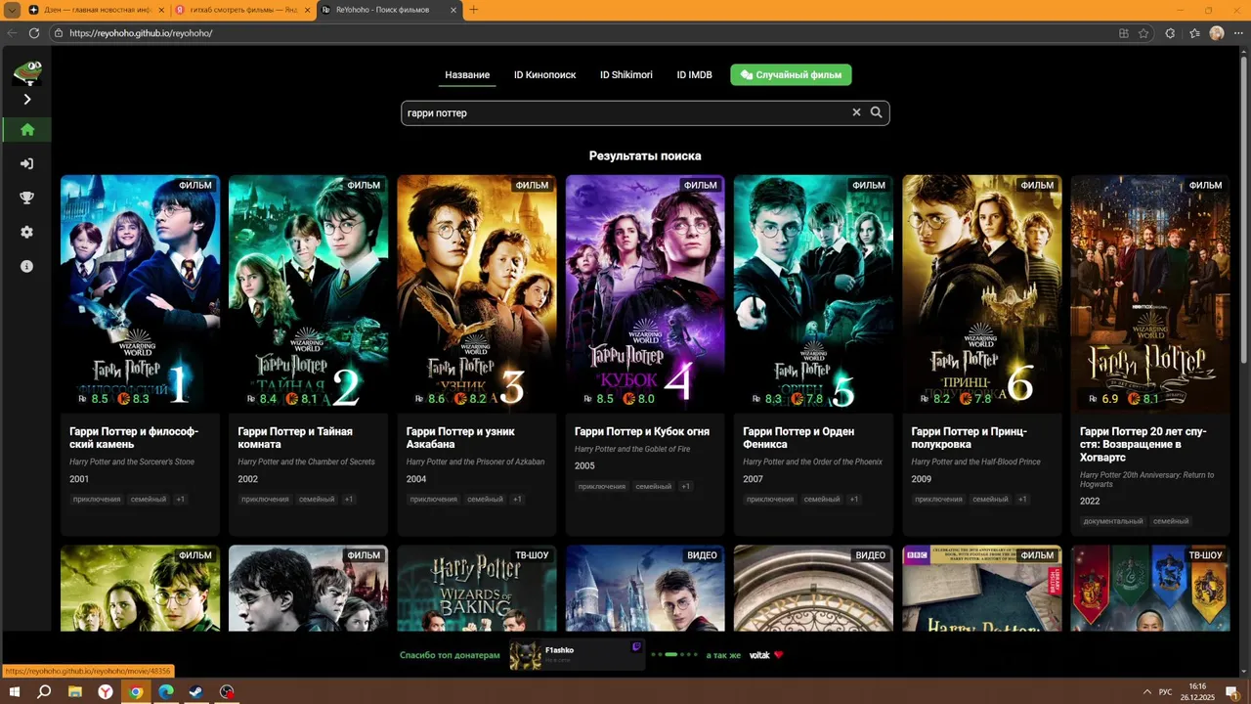The image size is (1251, 704).
Task: Open Гарри Поттер и Принц-полукровка poster
Action: click(x=981, y=293)
